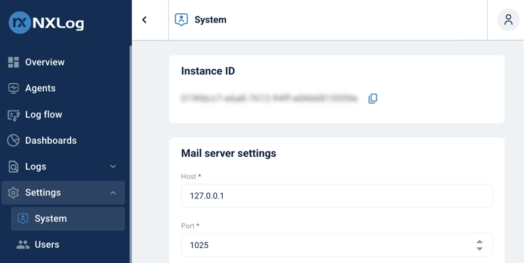Click the System icon in sidebar
The image size is (524, 263).
tap(22, 219)
